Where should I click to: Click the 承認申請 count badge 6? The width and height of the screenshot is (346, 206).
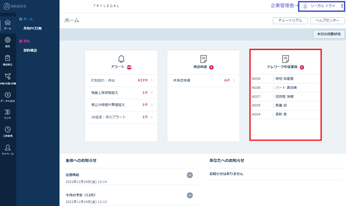tap(211, 67)
